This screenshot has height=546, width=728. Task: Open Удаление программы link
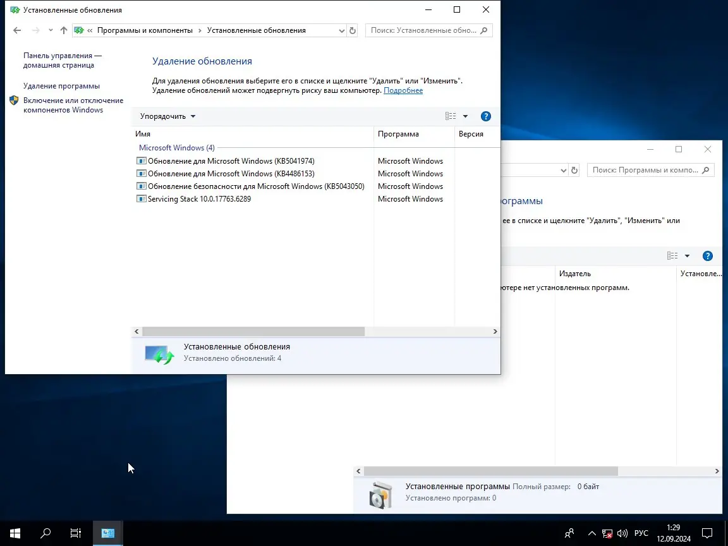point(61,86)
